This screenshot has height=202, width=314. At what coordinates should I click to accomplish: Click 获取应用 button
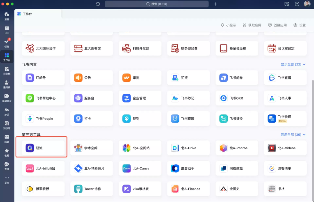click(x=252, y=25)
